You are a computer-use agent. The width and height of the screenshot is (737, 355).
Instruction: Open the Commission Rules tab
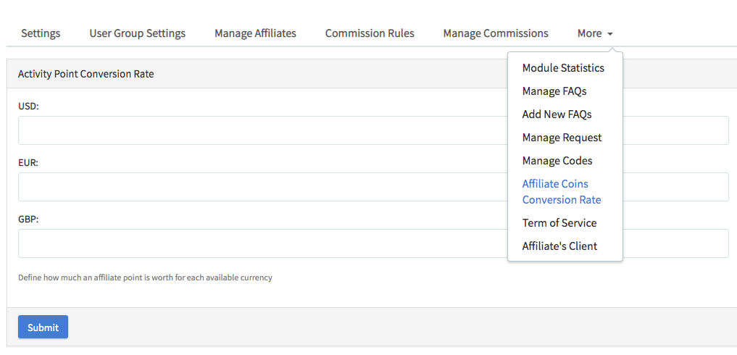[x=370, y=33]
